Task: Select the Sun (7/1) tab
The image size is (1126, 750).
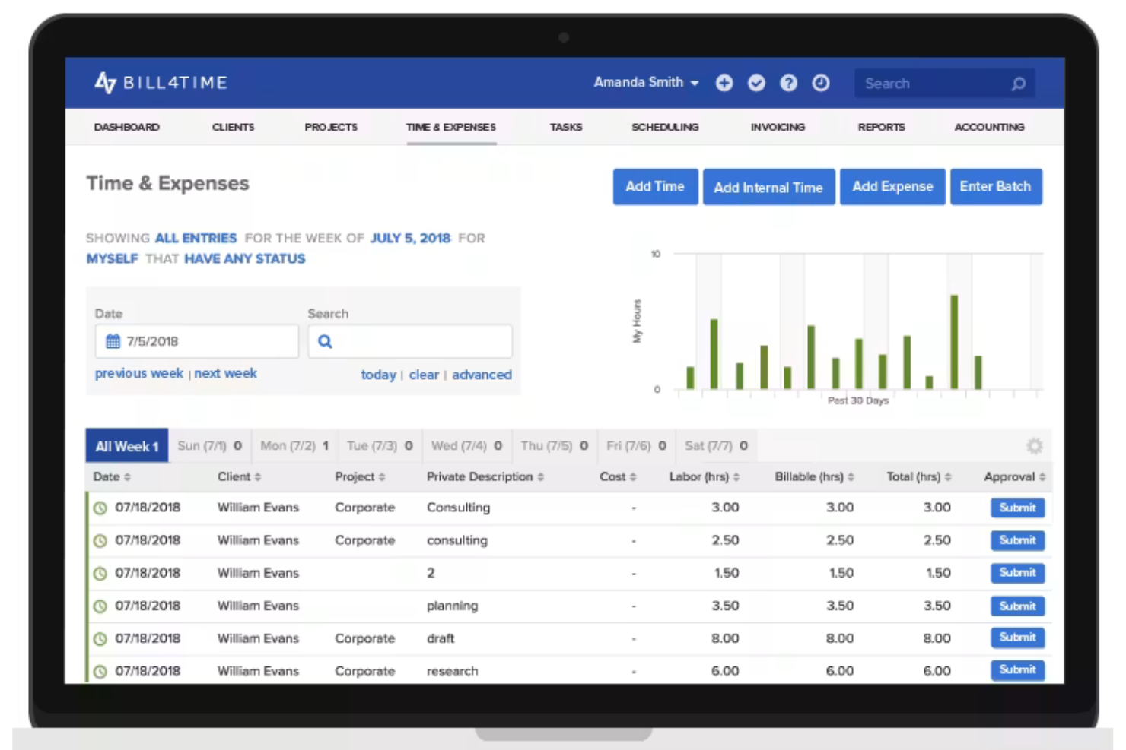Action: (x=209, y=446)
